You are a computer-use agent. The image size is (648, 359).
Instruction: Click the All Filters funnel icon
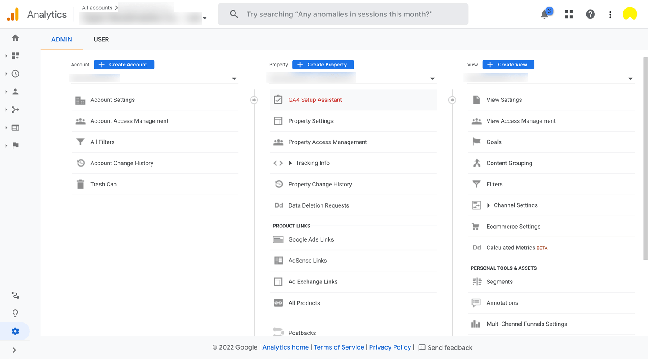click(80, 142)
